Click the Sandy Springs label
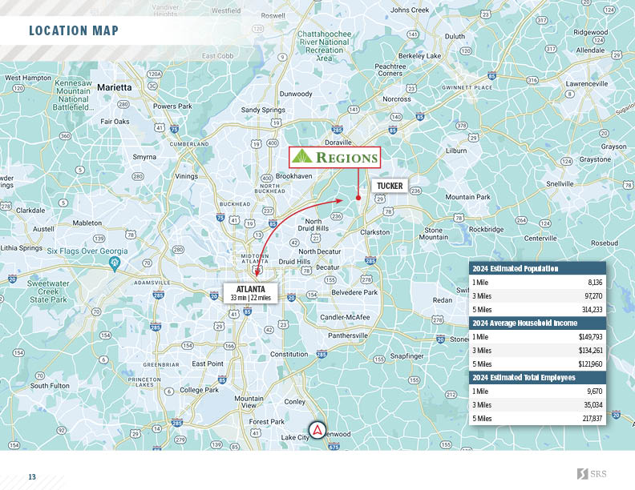The width and height of the screenshot is (635, 490). click(263, 110)
